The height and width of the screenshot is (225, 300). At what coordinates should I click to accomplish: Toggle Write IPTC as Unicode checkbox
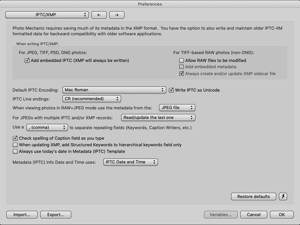coord(171,90)
